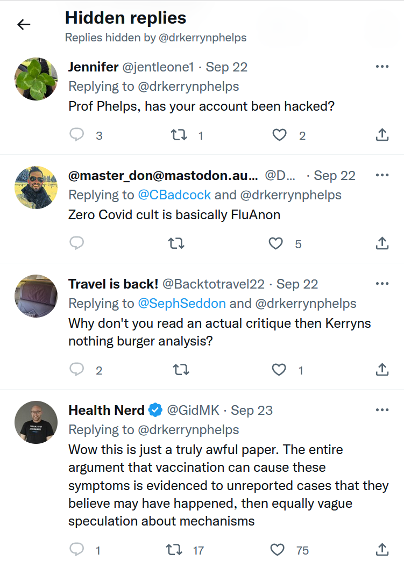The width and height of the screenshot is (404, 561).
Task: Open Health Nerd's profile picture
Action: [x=36, y=422]
